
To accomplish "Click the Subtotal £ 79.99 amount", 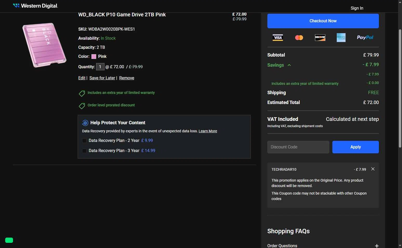I will [x=371, y=55].
